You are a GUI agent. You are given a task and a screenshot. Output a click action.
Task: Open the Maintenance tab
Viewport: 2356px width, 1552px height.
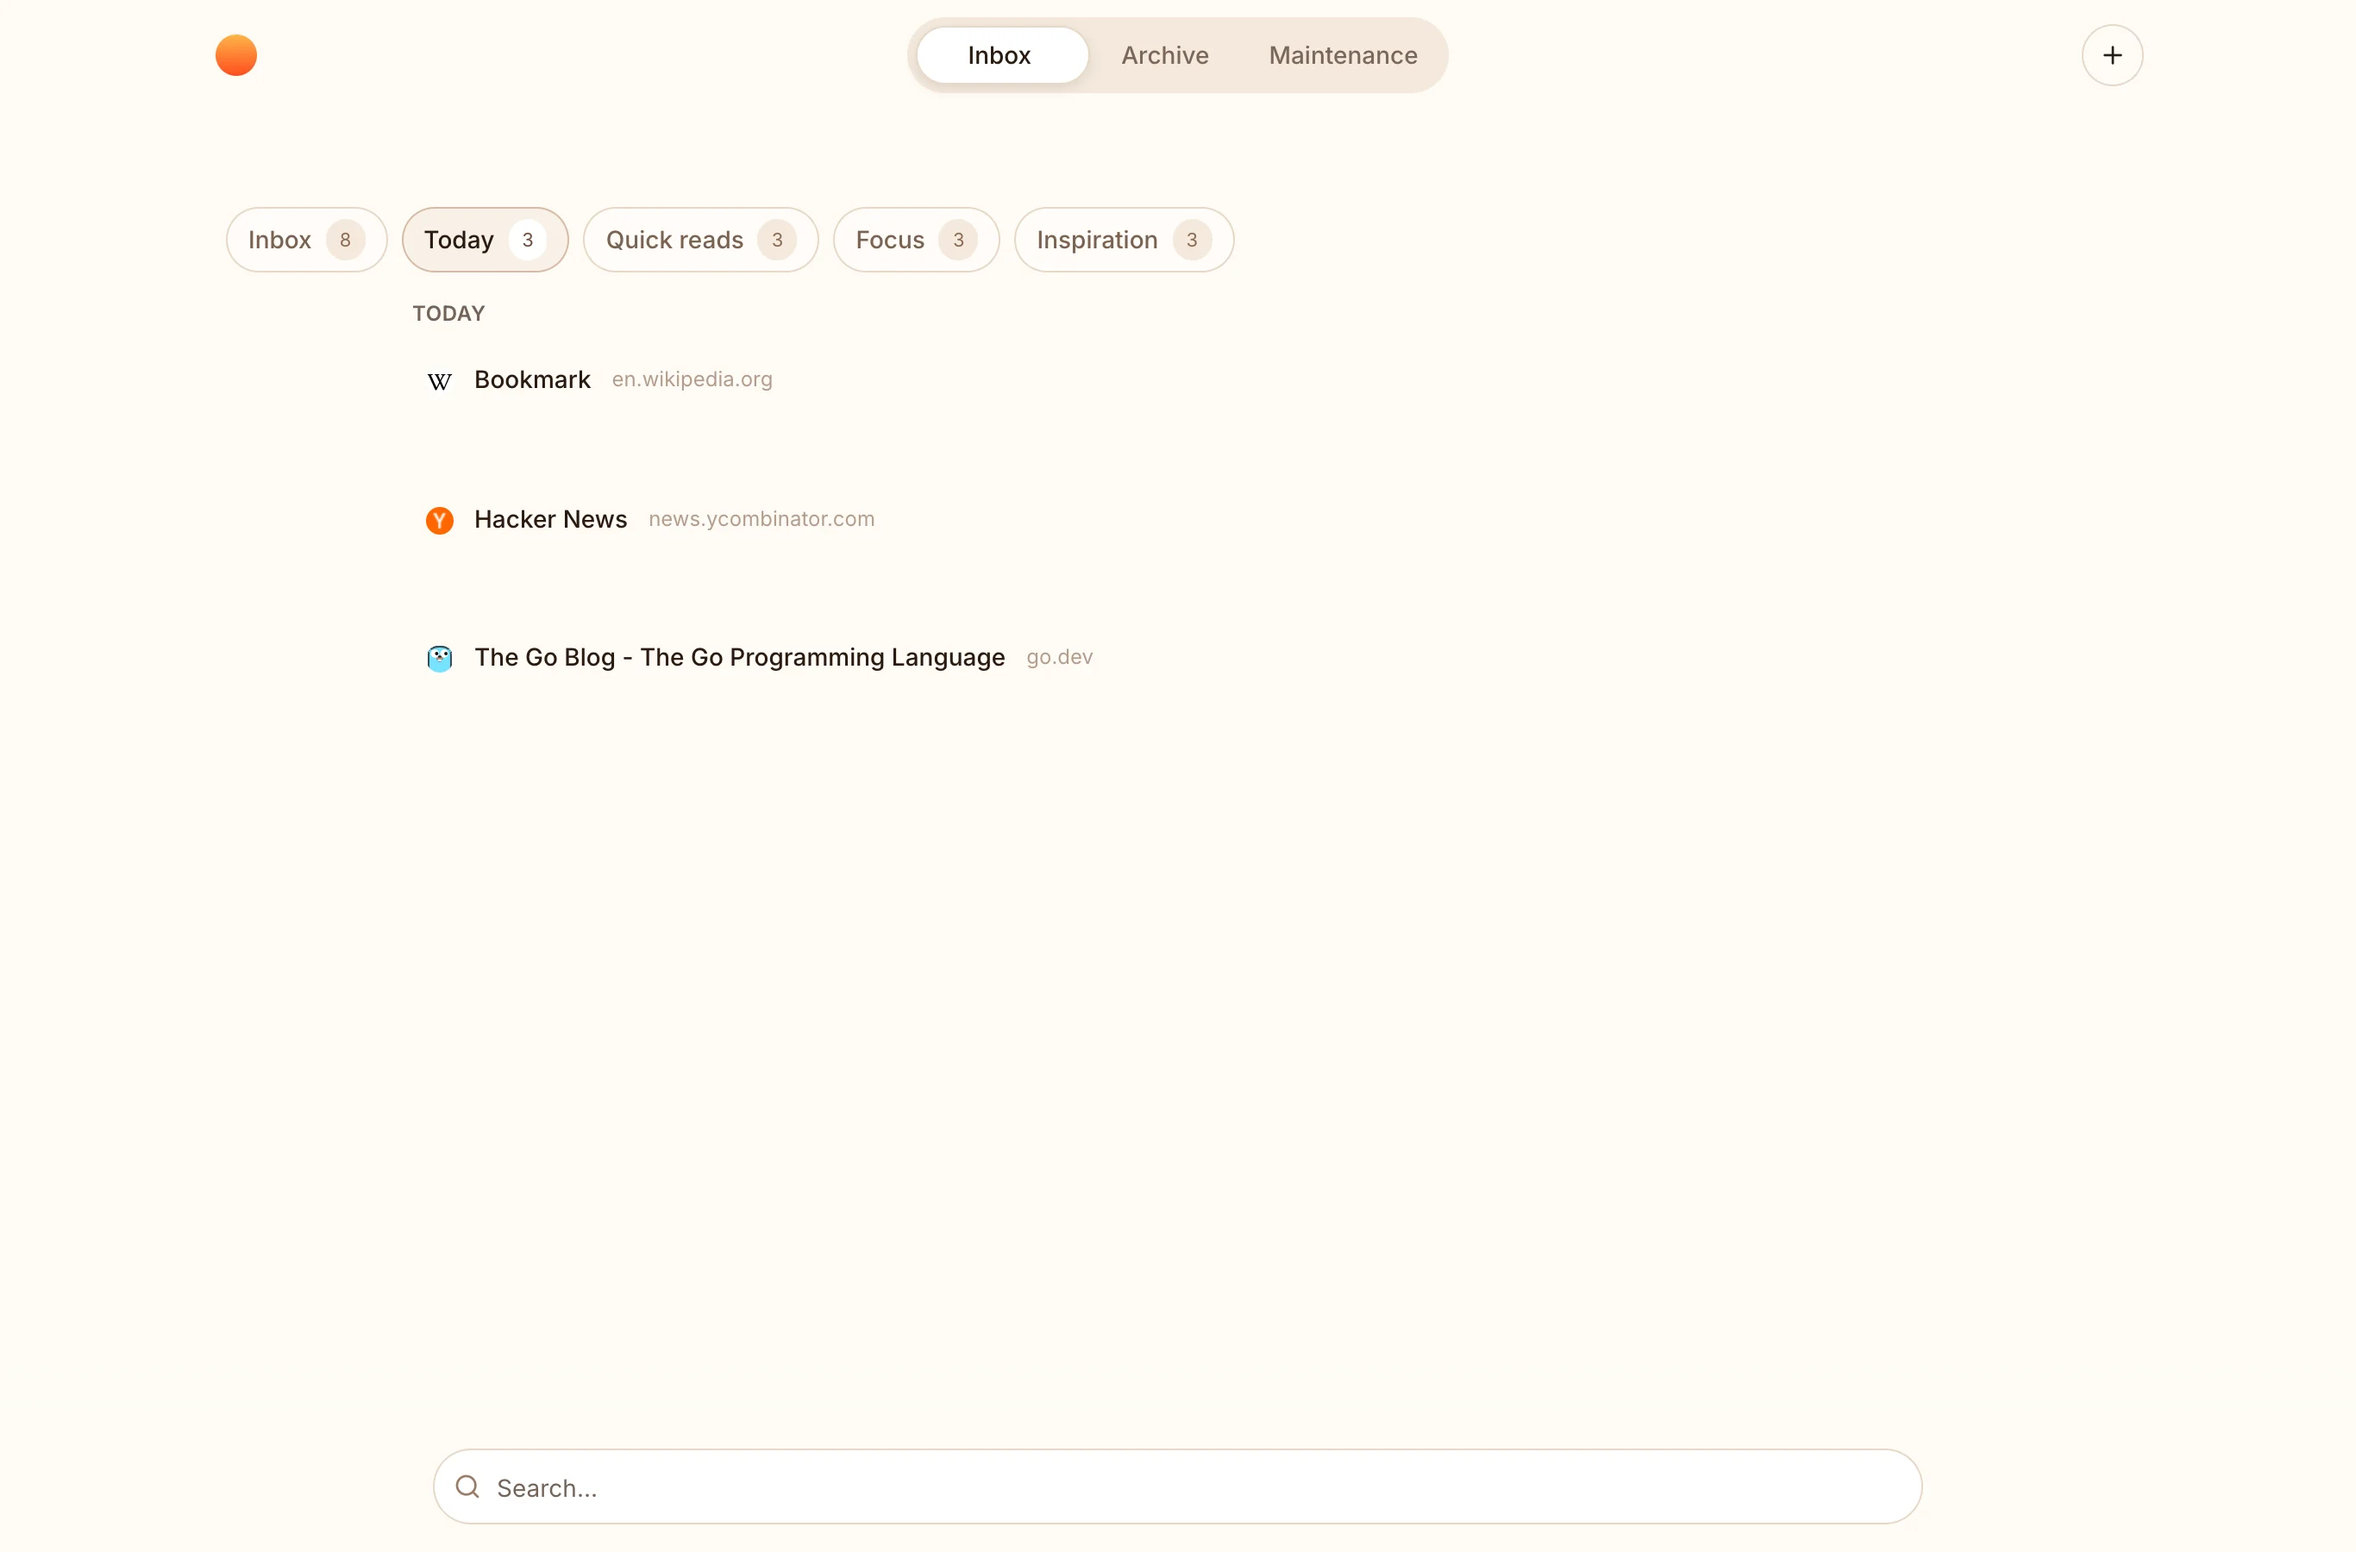coord(1343,55)
